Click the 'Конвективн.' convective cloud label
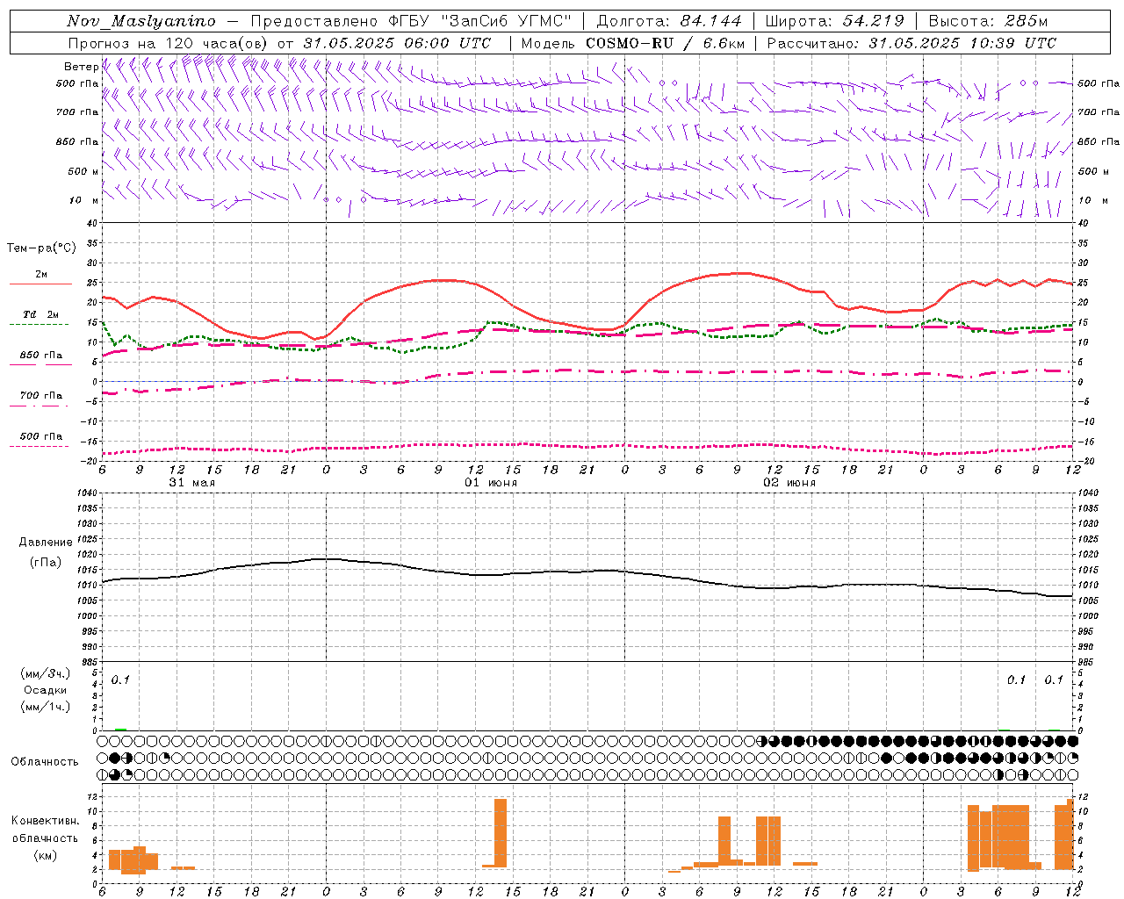 (46, 821)
